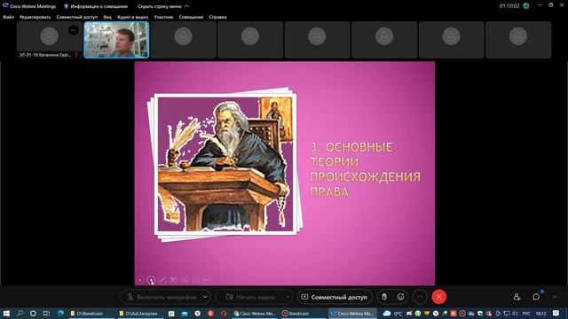568x319 pixels.
Task: Open the Yandex browser taskbar icon
Action: tap(197, 313)
